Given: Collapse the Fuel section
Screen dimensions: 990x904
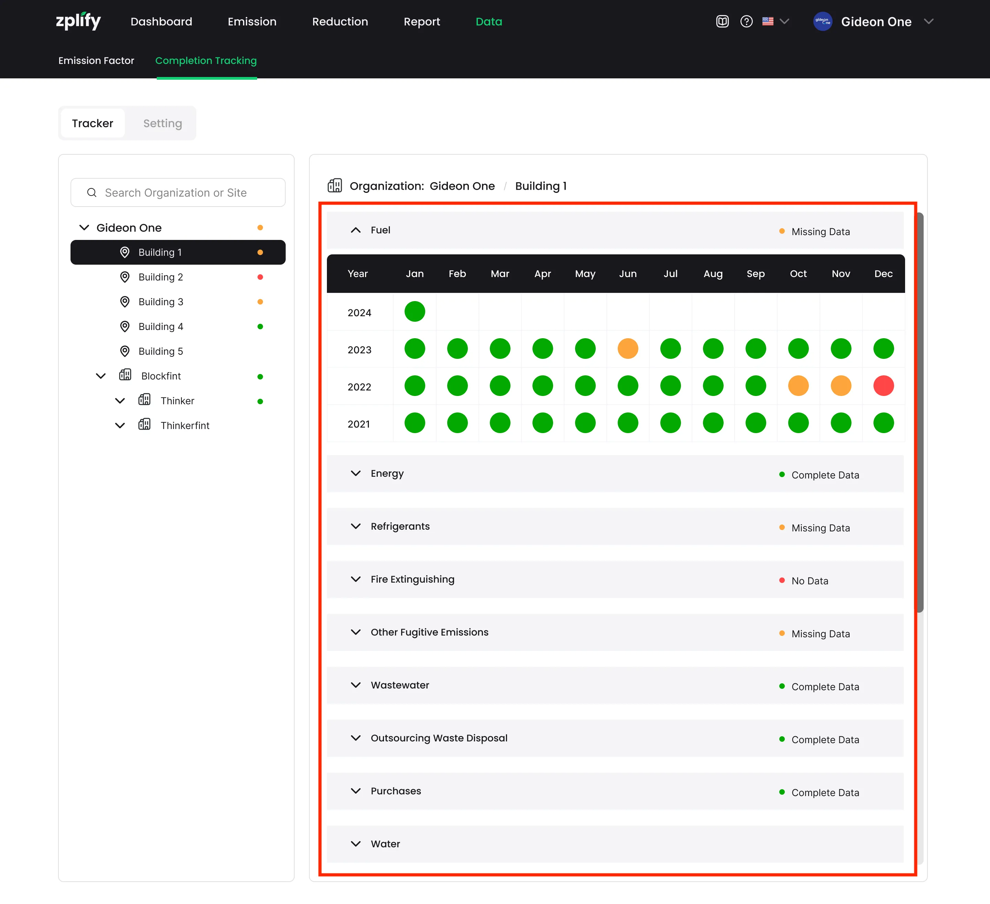Looking at the screenshot, I should tap(355, 230).
